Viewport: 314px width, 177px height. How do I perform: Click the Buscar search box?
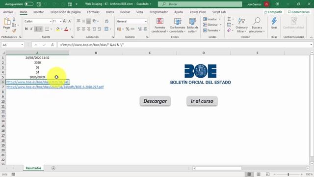coord(200,4)
